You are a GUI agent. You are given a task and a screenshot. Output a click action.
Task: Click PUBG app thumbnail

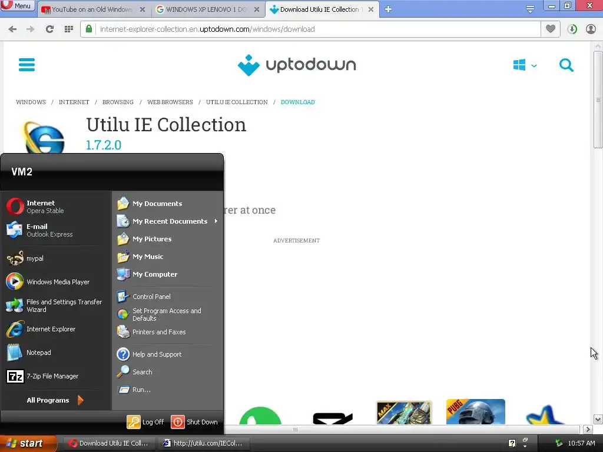tap(475, 411)
